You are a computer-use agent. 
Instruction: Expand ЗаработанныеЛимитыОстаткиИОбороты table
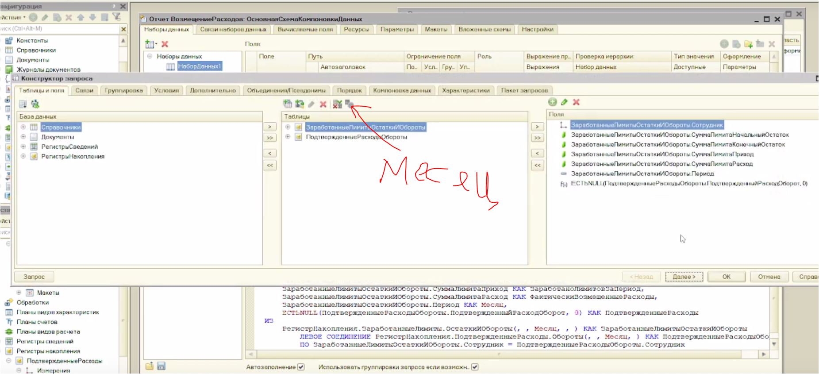pos(288,127)
